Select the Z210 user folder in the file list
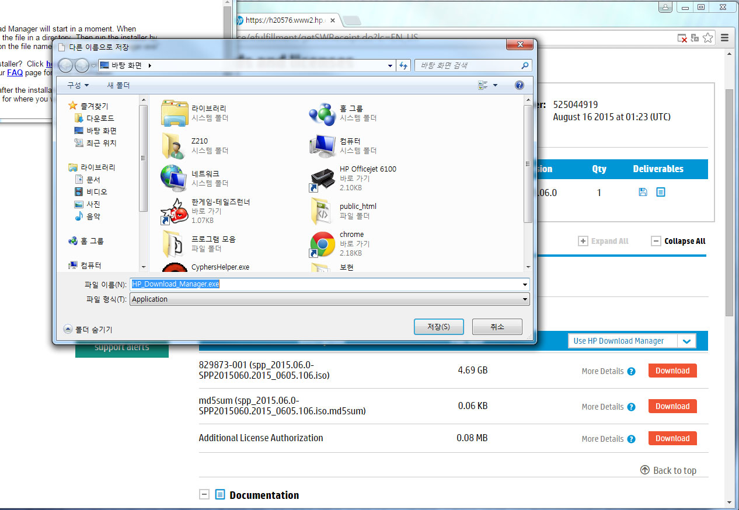 174,146
